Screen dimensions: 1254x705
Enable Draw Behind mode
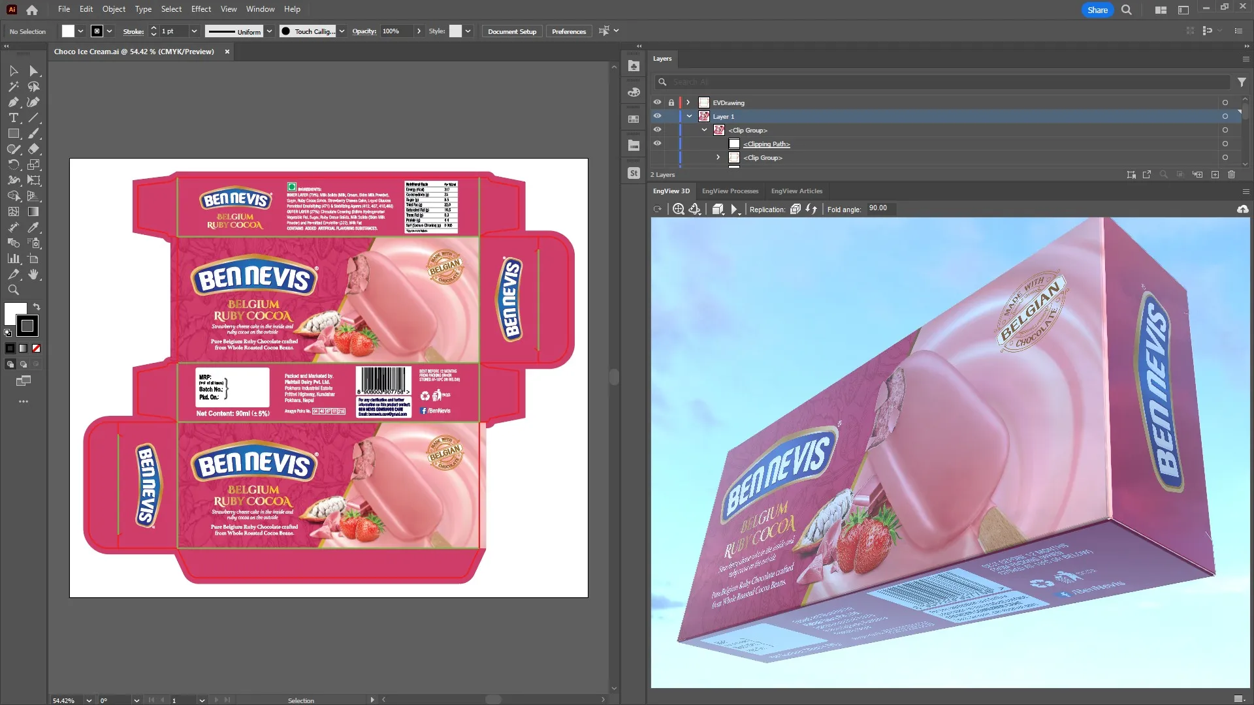coord(24,364)
